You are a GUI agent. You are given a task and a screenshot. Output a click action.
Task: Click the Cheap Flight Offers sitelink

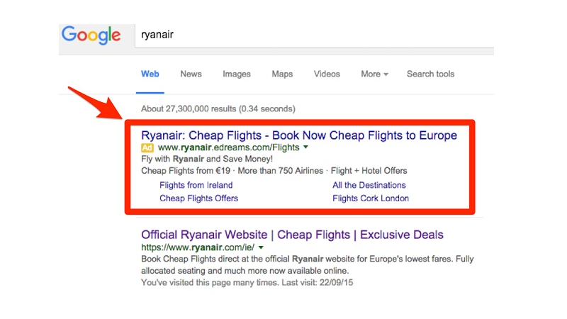click(198, 198)
